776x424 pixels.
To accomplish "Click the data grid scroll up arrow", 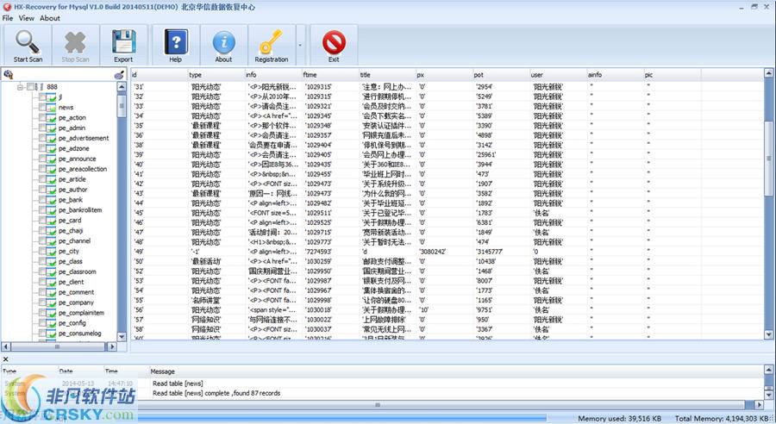I will click(768, 73).
